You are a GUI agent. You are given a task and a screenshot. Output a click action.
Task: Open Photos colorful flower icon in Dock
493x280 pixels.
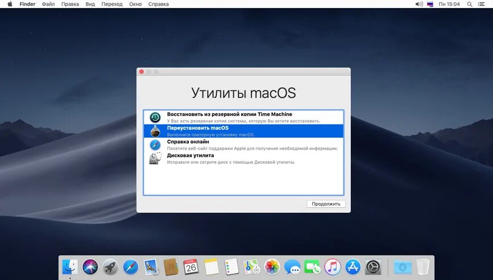click(x=272, y=267)
